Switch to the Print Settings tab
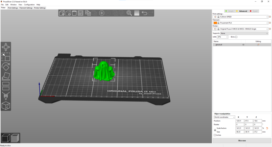This screenshot has height=147, width=272. point(13,8)
